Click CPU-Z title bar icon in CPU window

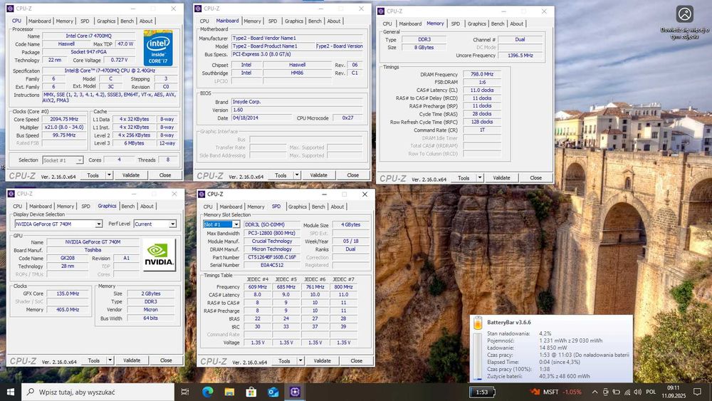coord(10,9)
